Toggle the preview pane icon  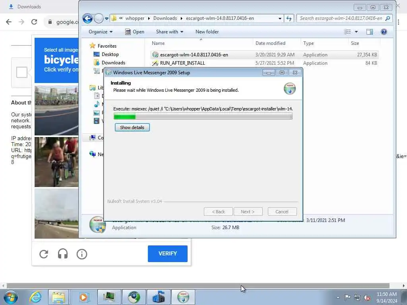(369, 32)
